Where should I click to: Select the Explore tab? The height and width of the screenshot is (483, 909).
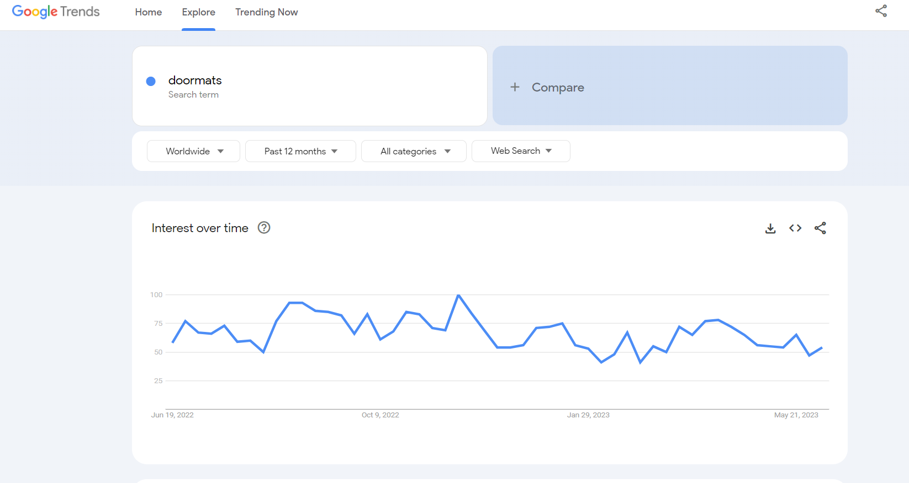199,12
